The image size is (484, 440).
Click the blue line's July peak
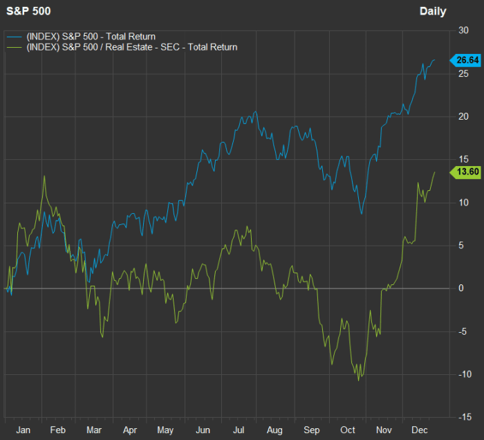[x=255, y=111]
